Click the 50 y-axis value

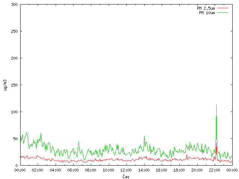[x=15, y=139]
